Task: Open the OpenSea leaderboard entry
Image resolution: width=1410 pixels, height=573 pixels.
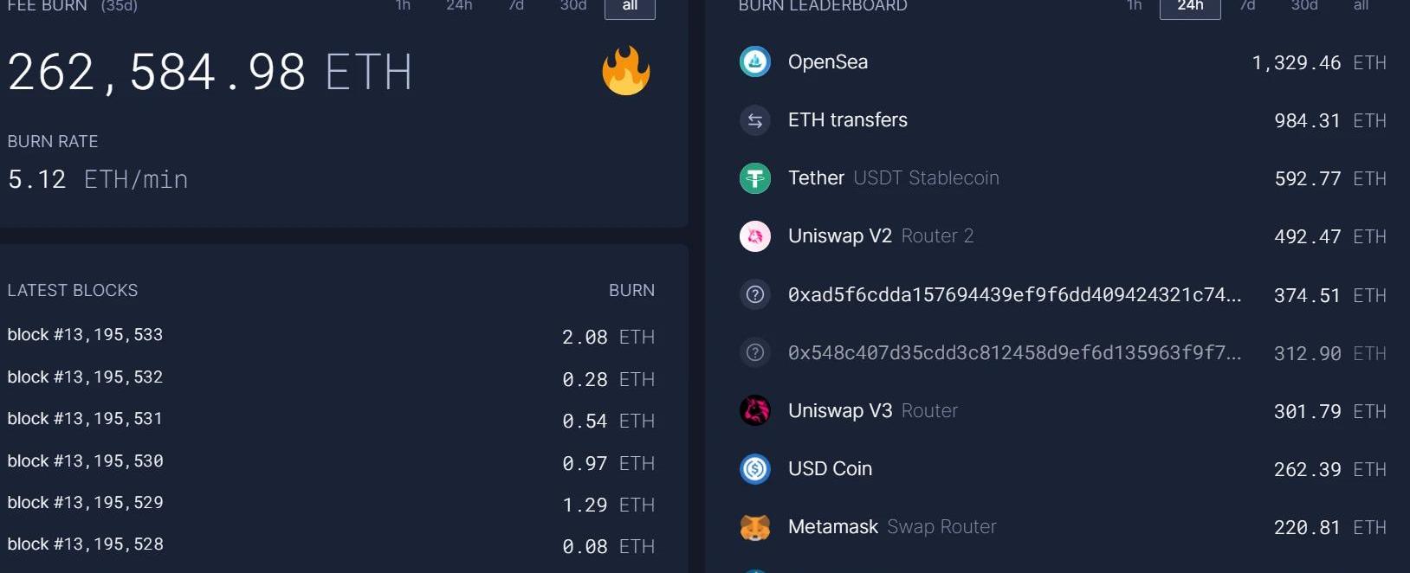Action: pyautogui.click(x=827, y=62)
